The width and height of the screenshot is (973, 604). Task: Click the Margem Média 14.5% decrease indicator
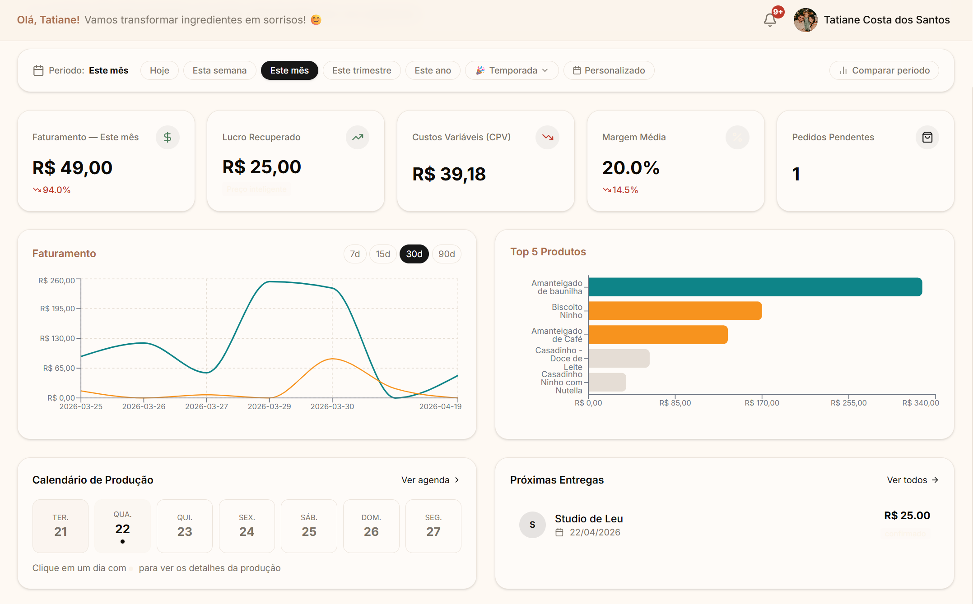click(x=620, y=190)
